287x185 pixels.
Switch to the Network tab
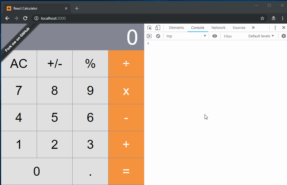coord(218,28)
